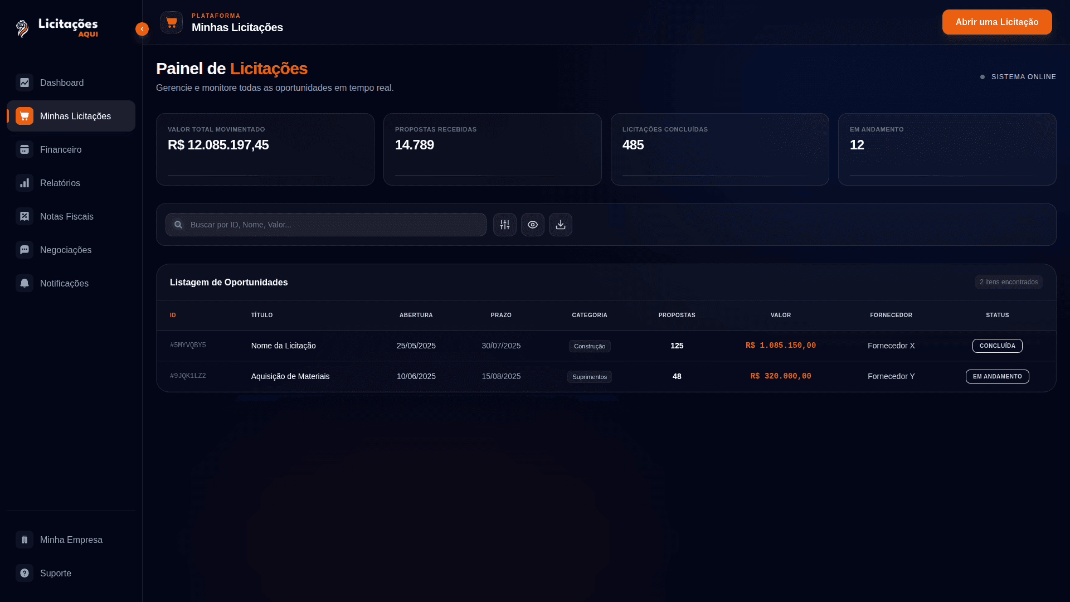Open filter settings sliders button

[x=504, y=225]
